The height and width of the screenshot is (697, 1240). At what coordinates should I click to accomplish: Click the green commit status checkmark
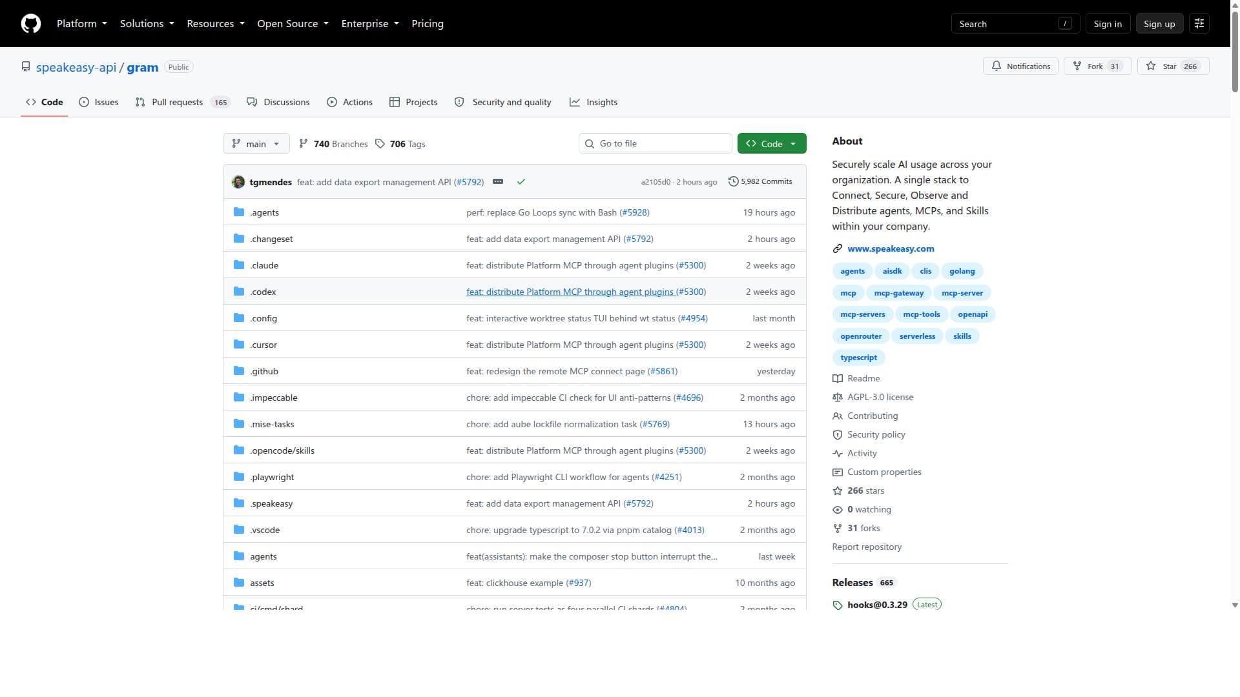tap(521, 182)
